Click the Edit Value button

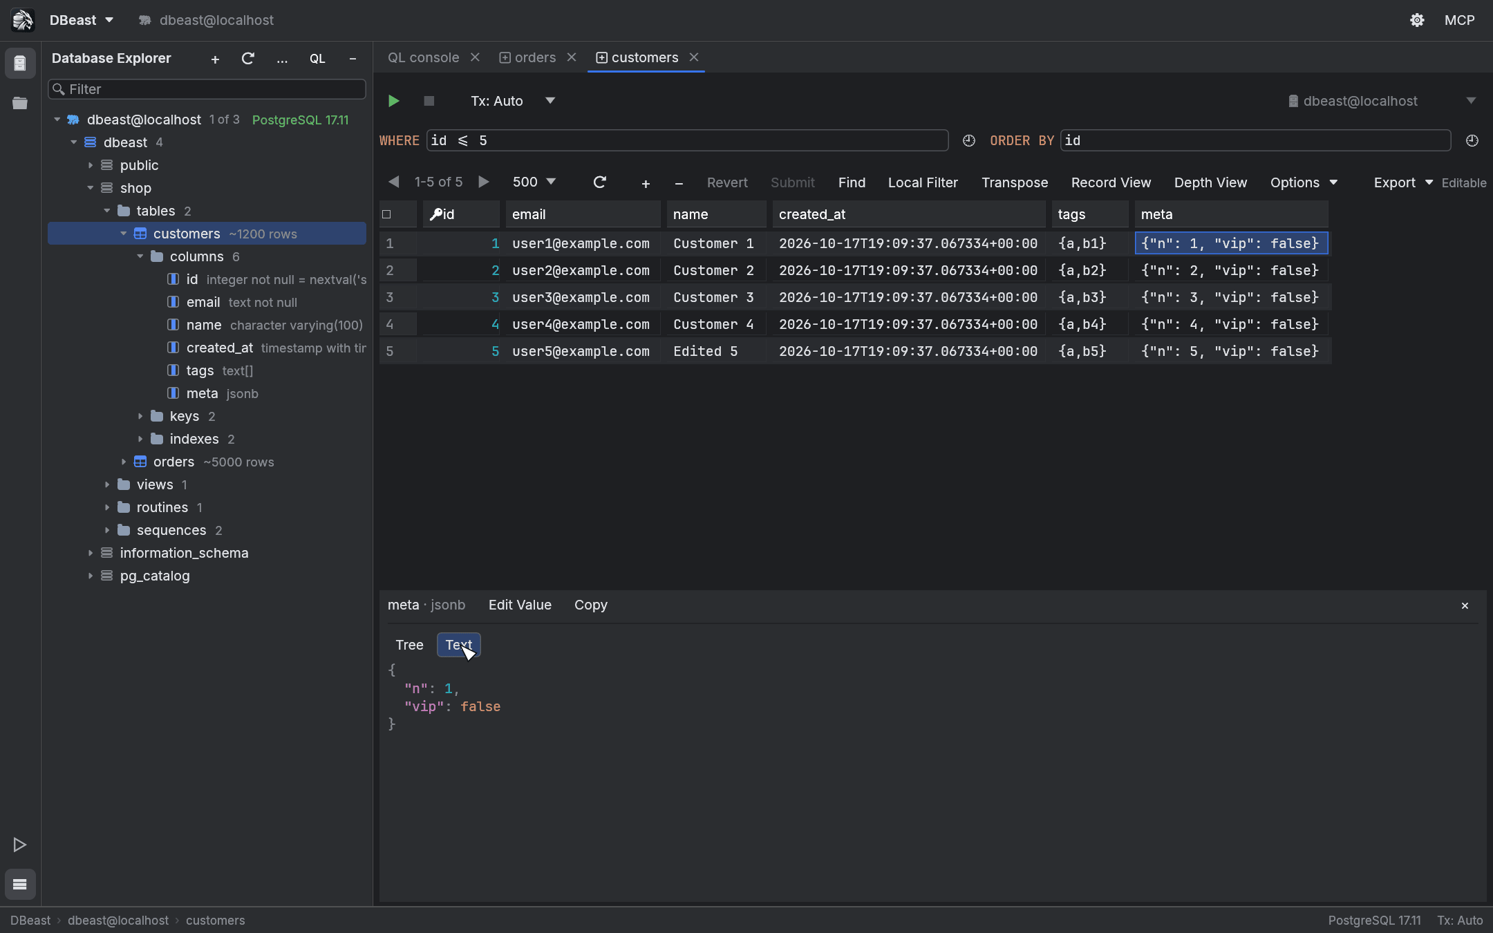click(520, 605)
